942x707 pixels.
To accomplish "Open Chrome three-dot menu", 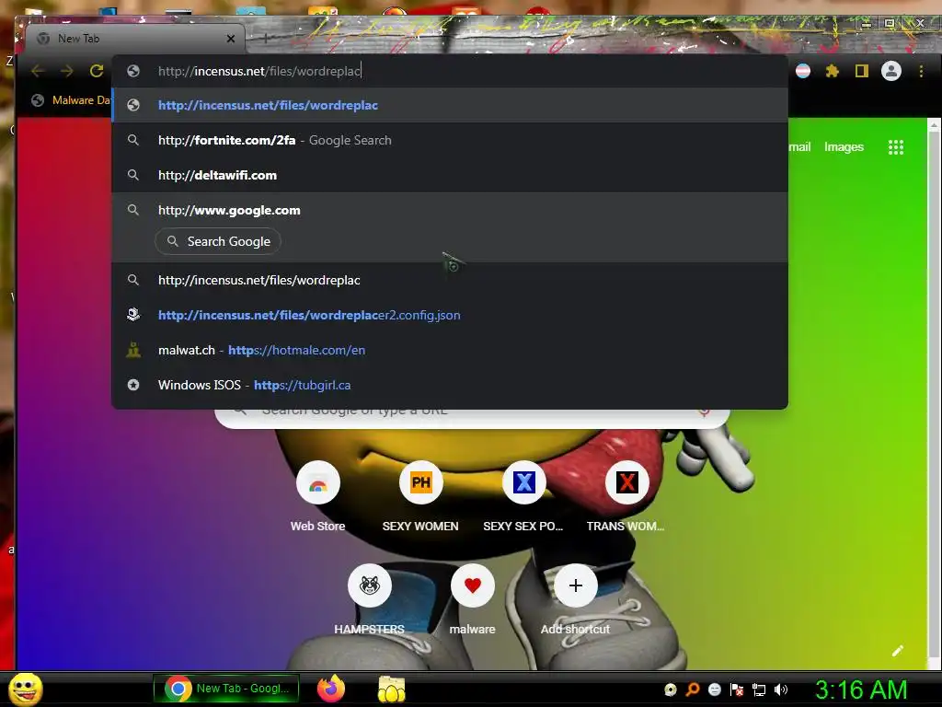I will 921,71.
